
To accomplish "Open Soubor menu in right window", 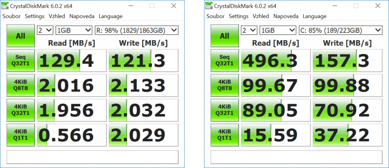I will (215, 16).
